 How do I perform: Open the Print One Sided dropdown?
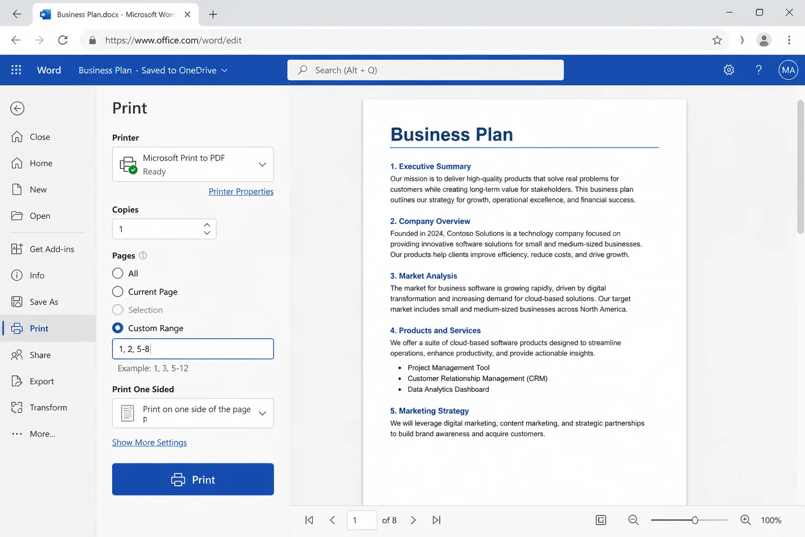193,413
